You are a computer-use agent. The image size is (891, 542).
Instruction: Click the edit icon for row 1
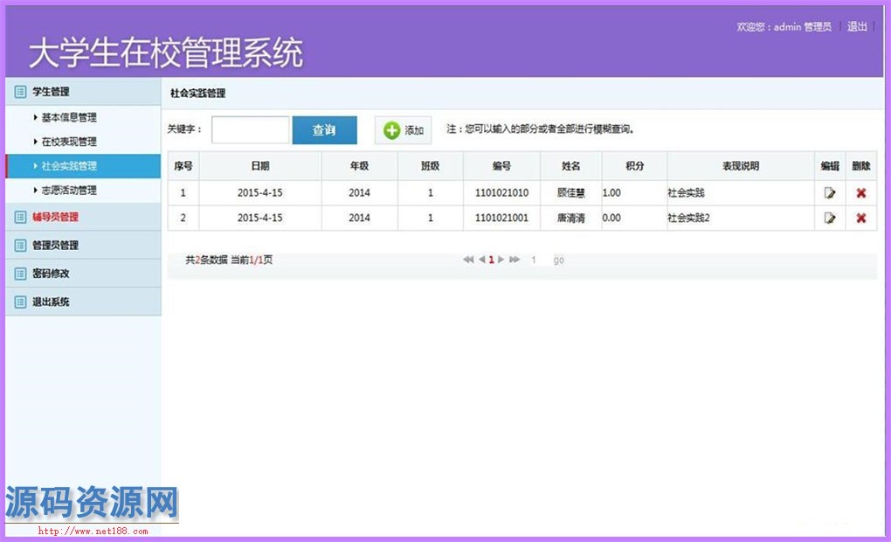click(x=830, y=193)
